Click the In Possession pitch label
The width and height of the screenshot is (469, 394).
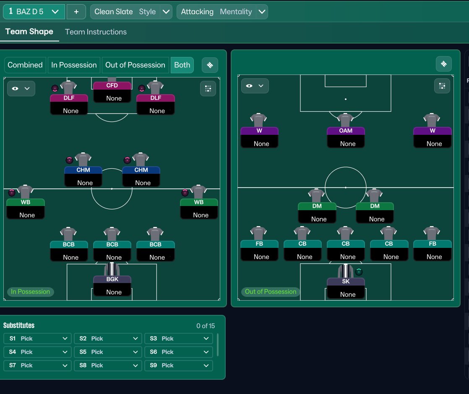coord(30,291)
